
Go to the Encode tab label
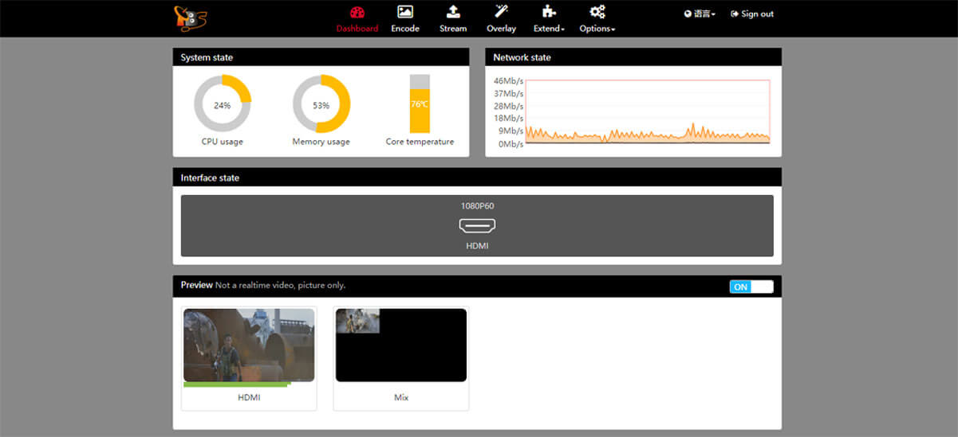pos(405,29)
